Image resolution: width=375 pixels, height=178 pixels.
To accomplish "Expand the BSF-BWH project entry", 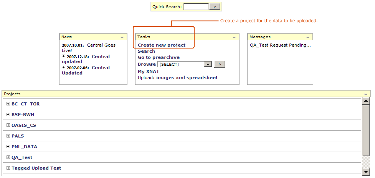I will pyautogui.click(x=8, y=115).
